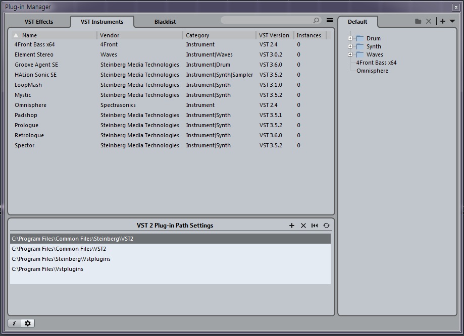This screenshot has width=464, height=336.
Task: Show plug-in information with the i button
Action: [14, 323]
